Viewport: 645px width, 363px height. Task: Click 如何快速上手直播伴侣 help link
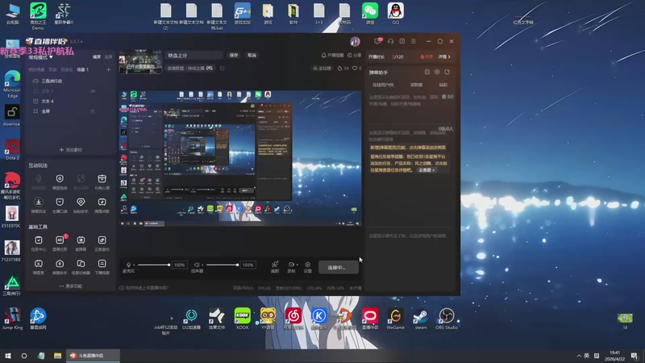[144, 288]
